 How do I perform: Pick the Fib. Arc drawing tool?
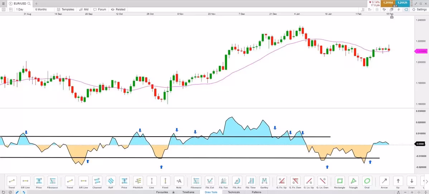tap(237, 181)
